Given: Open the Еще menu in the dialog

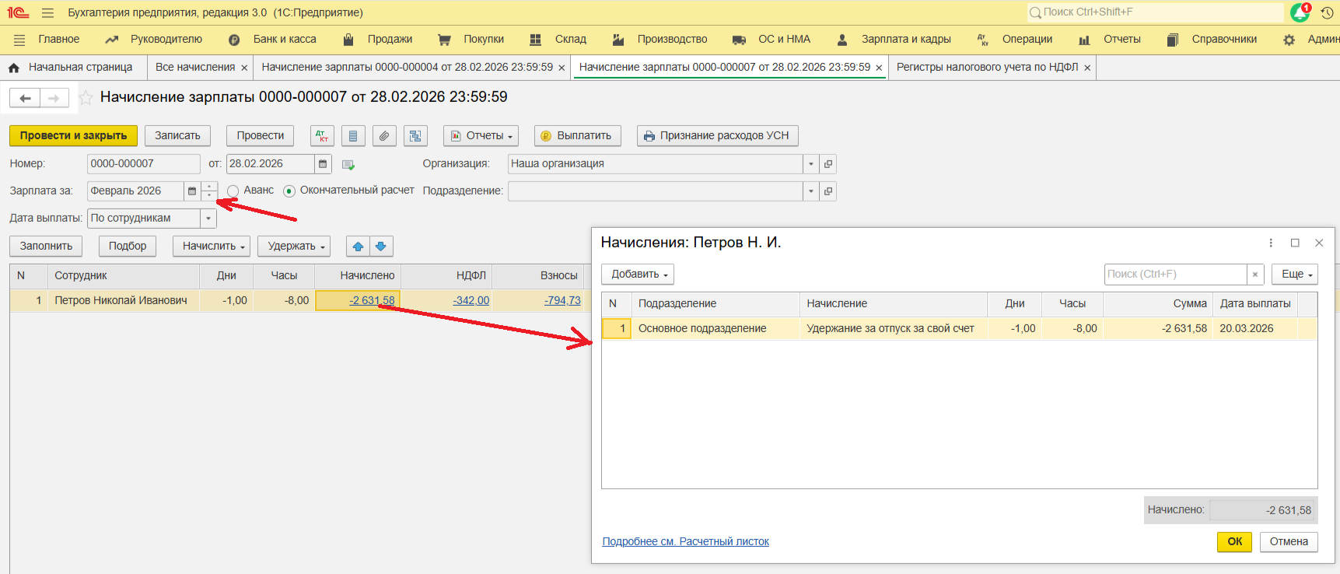Looking at the screenshot, I should pos(1295,275).
